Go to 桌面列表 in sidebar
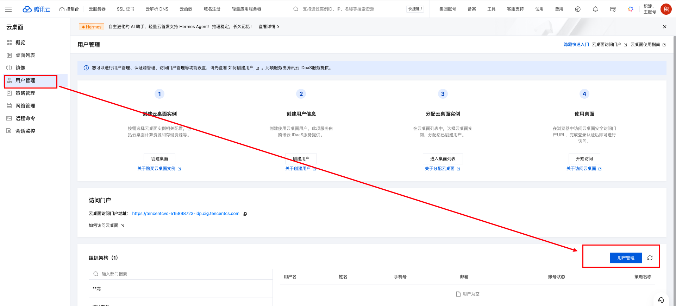676x306 pixels. pyautogui.click(x=35, y=55)
